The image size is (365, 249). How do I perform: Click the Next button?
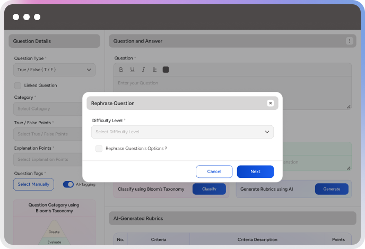255,171
